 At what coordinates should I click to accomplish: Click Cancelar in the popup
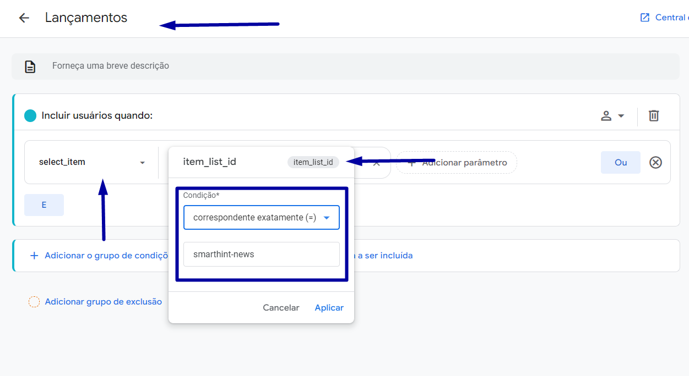click(x=281, y=308)
